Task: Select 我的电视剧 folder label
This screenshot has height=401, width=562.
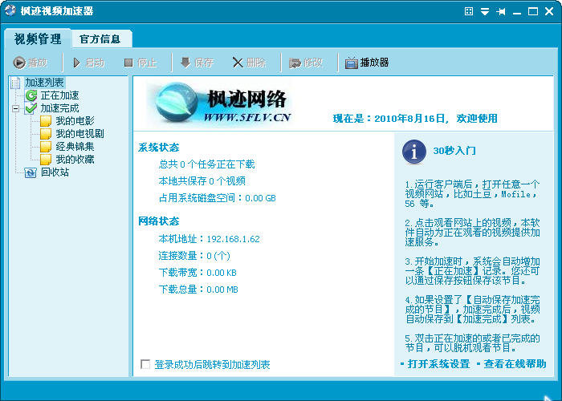Action: tap(79, 134)
